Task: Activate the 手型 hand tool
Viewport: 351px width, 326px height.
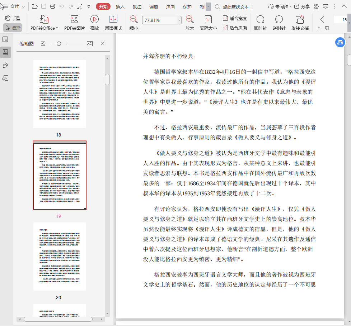Action: (13, 18)
